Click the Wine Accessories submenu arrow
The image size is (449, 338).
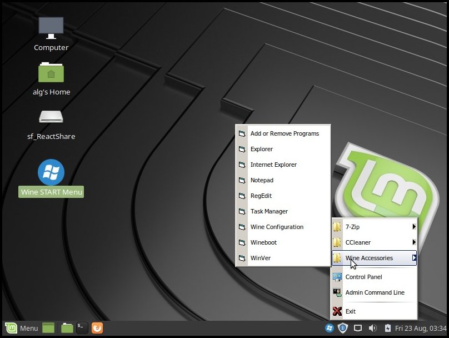pos(414,258)
